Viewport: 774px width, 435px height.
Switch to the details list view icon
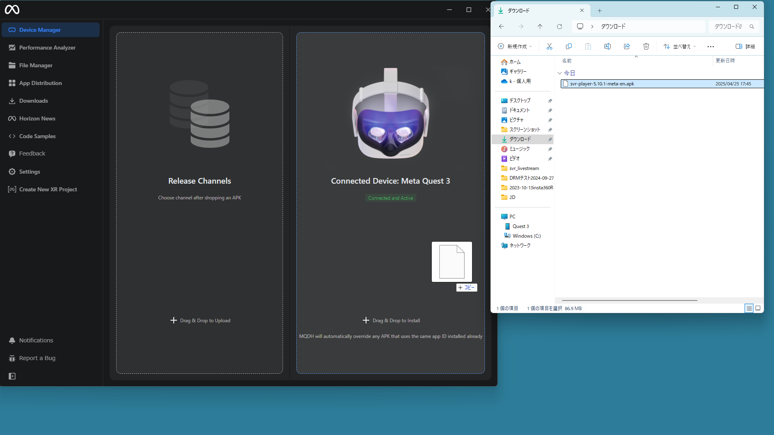tap(749, 309)
